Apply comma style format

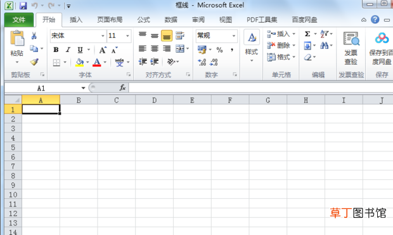pyautogui.click(x=232, y=50)
